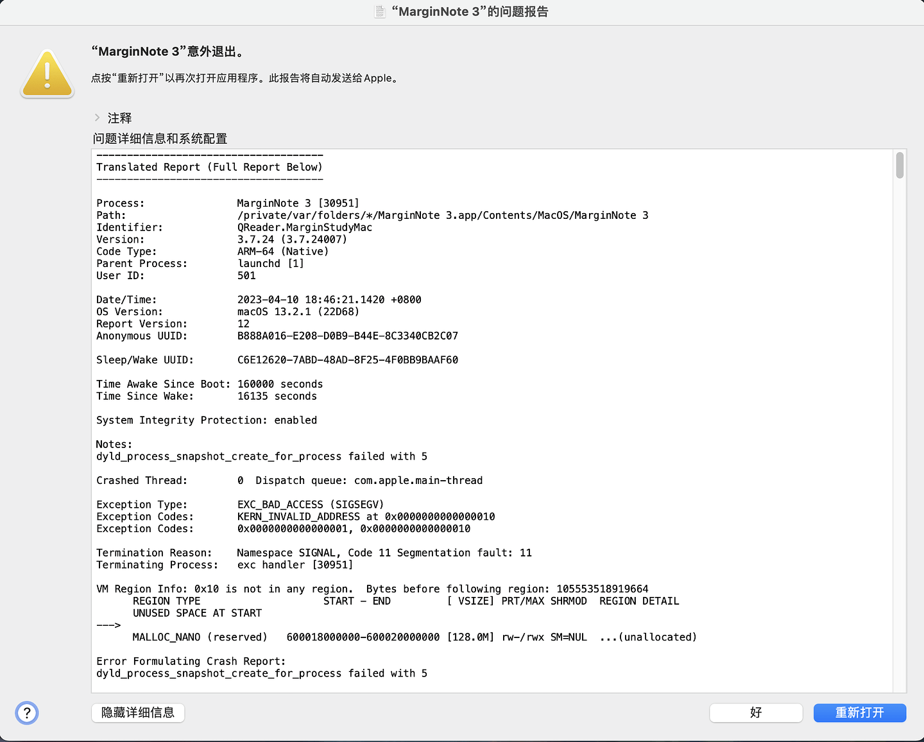924x742 pixels.
Task: Click the 点按"重新打开" instruction sentence
Action: coord(244,78)
